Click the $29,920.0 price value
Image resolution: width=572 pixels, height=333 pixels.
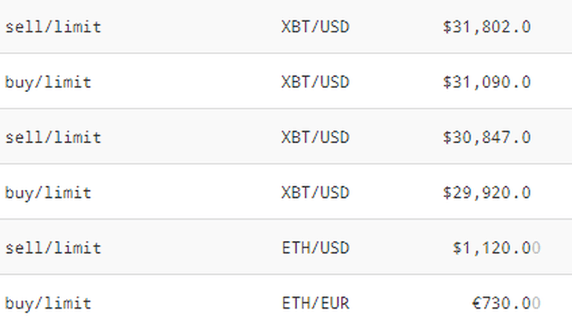[x=486, y=193]
